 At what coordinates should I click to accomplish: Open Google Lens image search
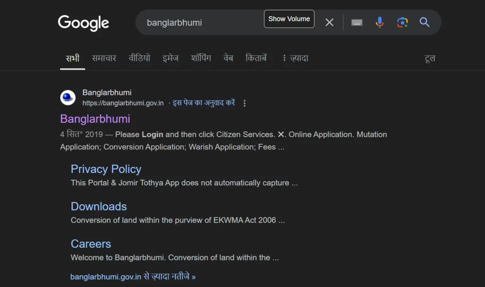click(402, 22)
